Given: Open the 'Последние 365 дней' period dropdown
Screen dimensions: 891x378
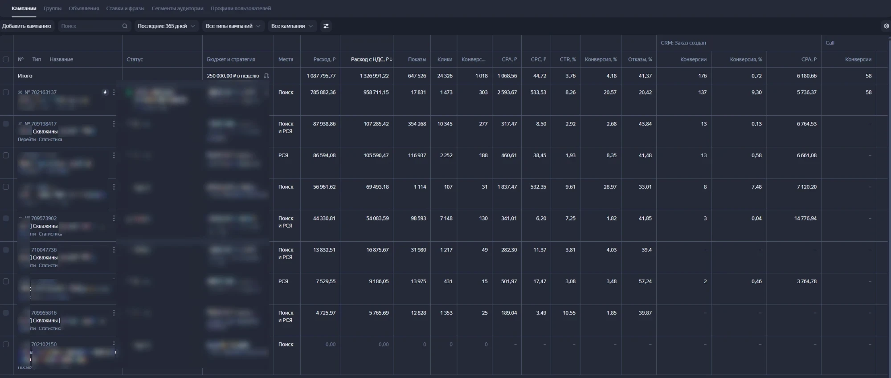Looking at the screenshot, I should (166, 26).
